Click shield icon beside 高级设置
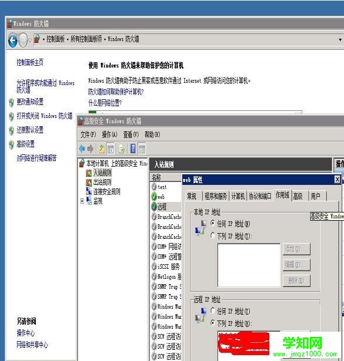Screen dimensions: 344x361 tap(11, 144)
